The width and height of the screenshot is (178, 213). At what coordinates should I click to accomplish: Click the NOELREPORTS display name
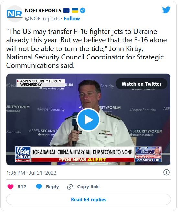tap(43, 10)
